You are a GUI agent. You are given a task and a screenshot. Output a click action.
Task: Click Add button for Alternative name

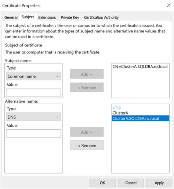click(87, 132)
